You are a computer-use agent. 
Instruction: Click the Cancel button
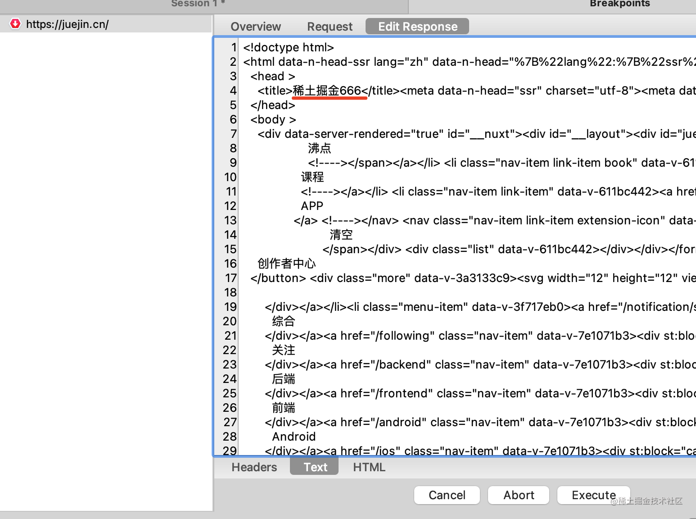pyautogui.click(x=447, y=495)
